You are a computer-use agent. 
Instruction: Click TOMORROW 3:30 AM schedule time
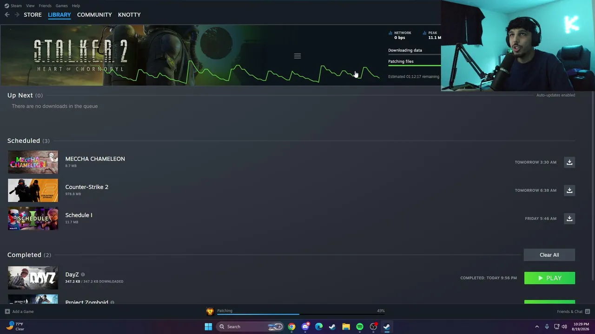[535, 162]
